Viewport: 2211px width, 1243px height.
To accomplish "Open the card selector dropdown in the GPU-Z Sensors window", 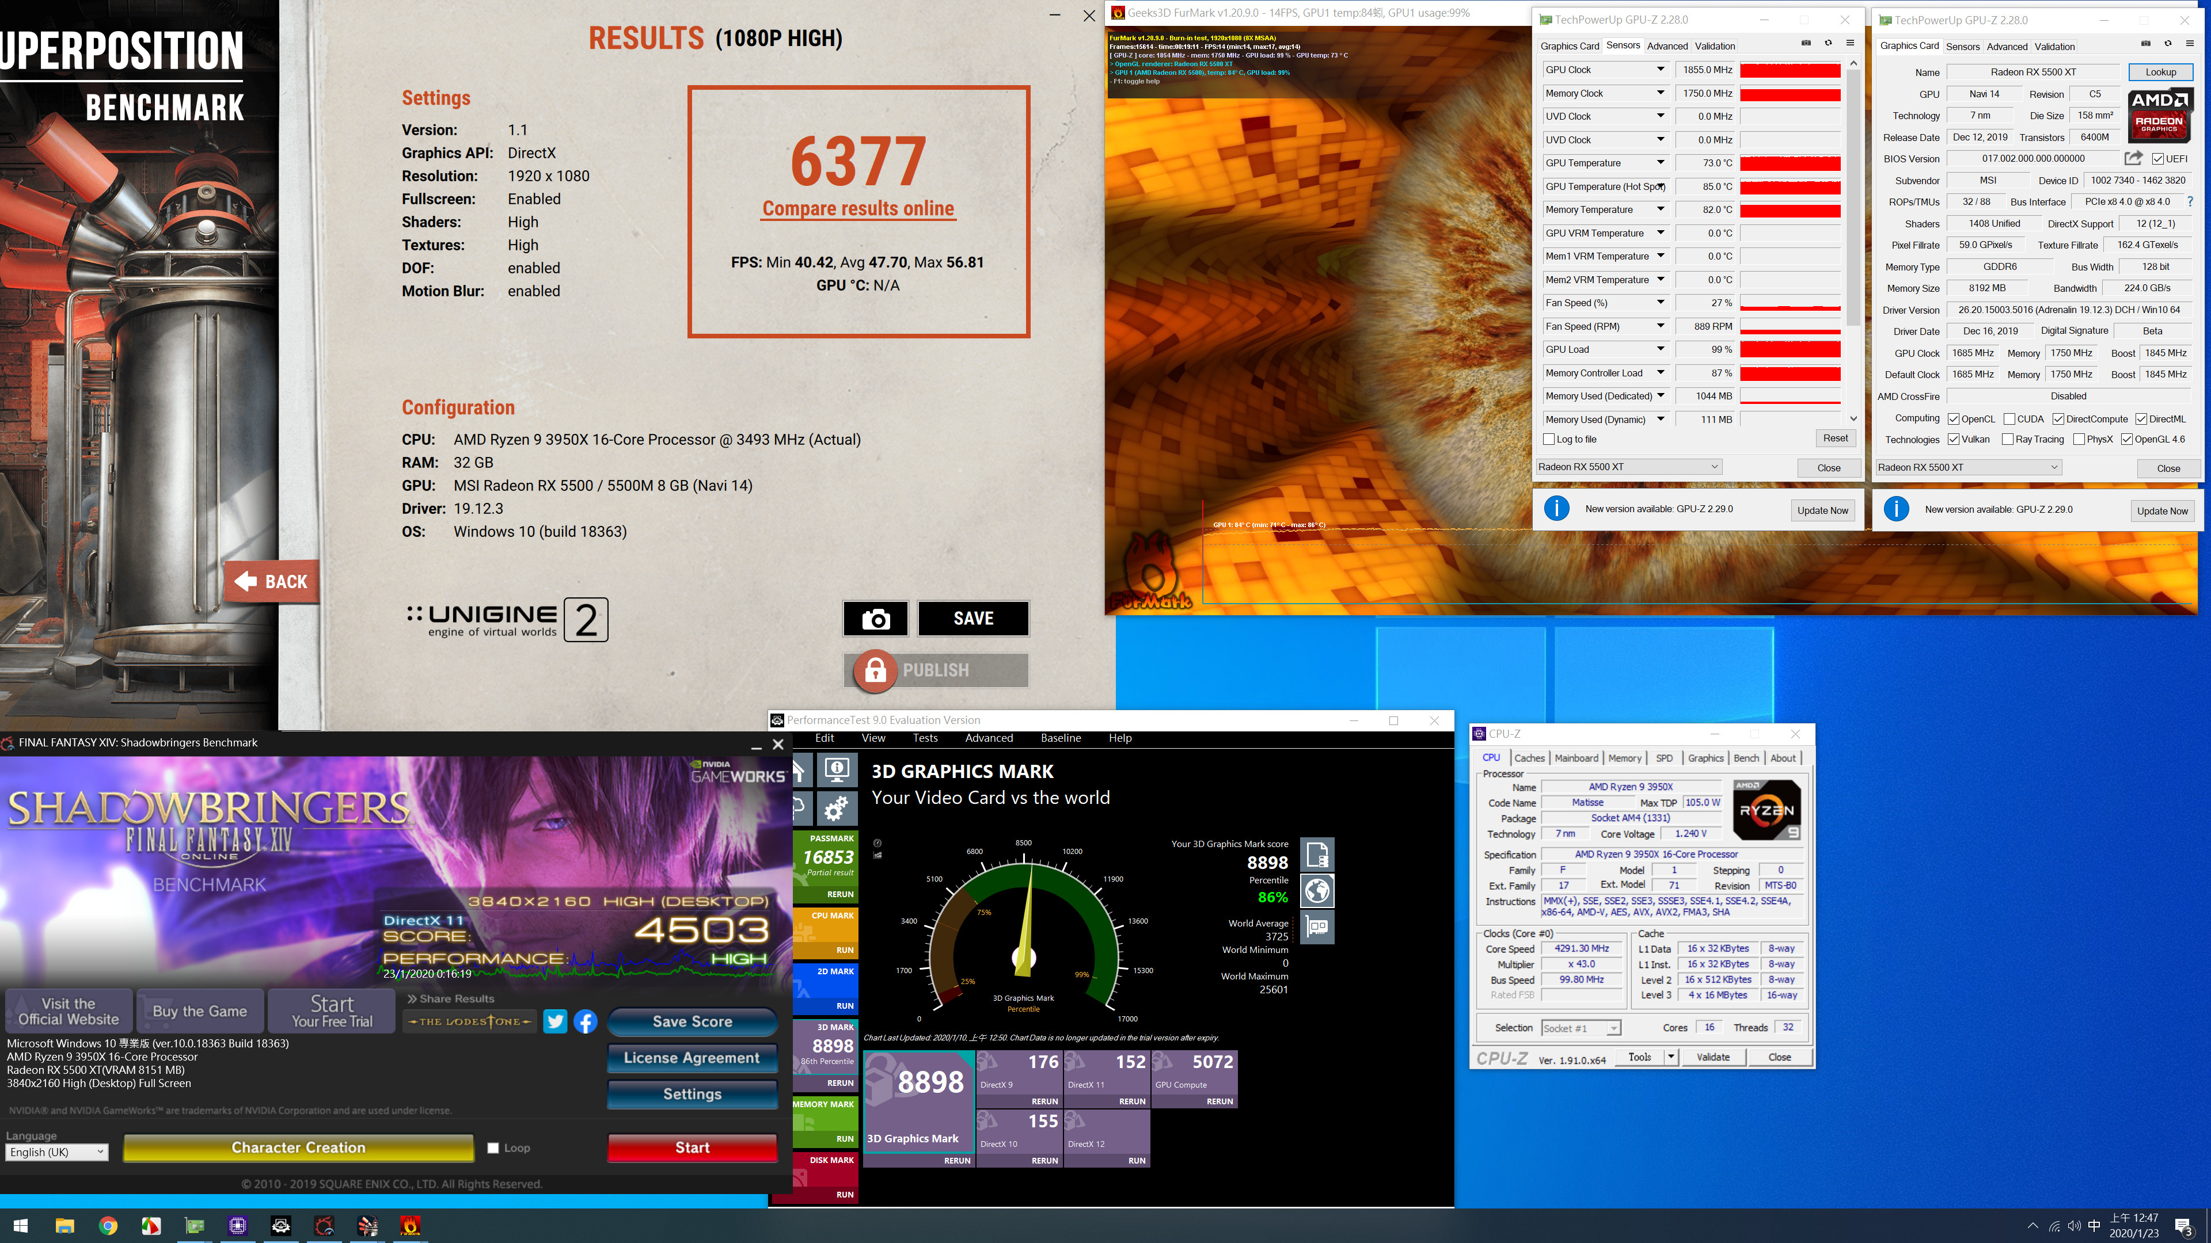I will tap(1628, 467).
